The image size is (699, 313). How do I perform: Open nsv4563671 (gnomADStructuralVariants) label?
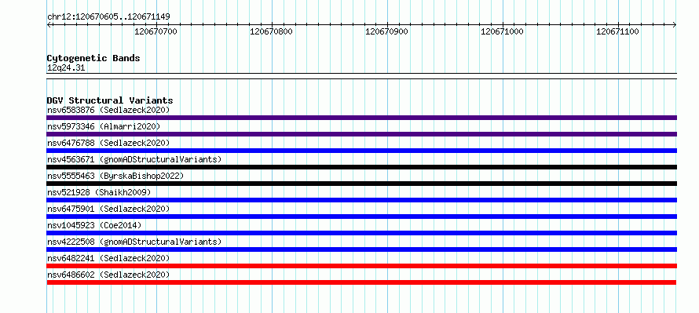(134, 159)
